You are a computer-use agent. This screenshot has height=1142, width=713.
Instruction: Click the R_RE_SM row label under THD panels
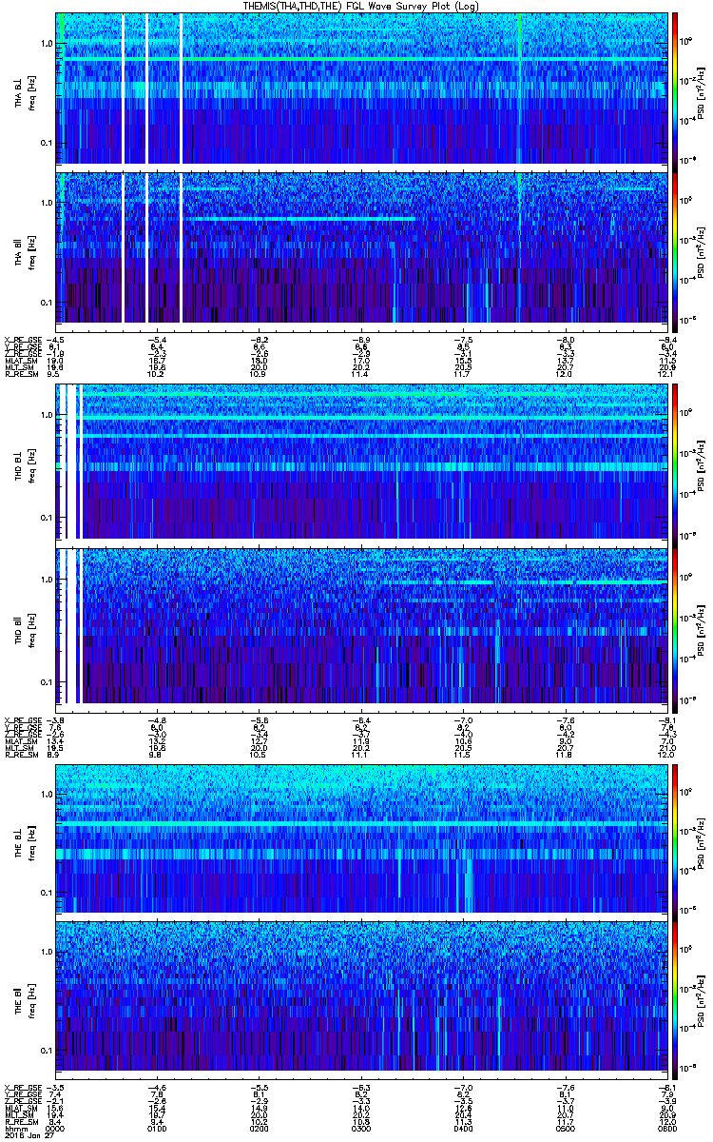(20, 754)
